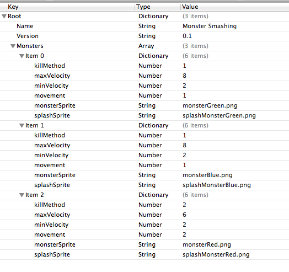The width and height of the screenshot is (289, 272).
Task: Click the 'splashMonsterBlue.png' value
Action: click(x=217, y=185)
